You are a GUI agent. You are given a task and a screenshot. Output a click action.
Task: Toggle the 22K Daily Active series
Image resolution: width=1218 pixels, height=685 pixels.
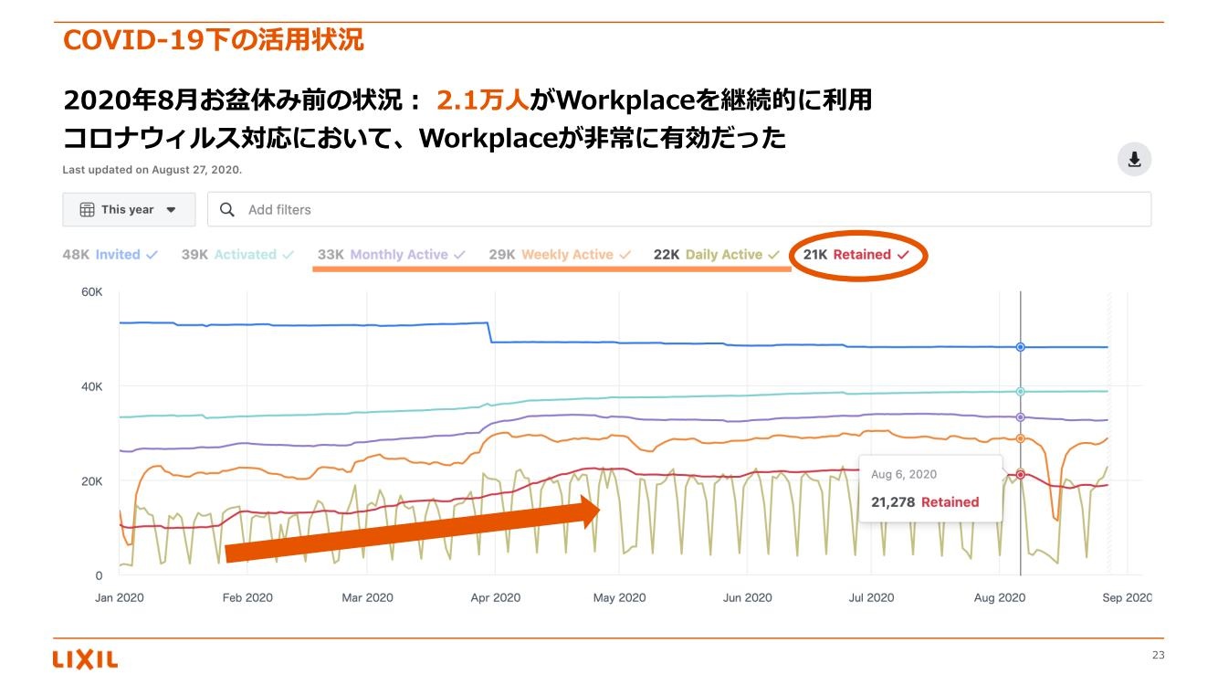(717, 255)
